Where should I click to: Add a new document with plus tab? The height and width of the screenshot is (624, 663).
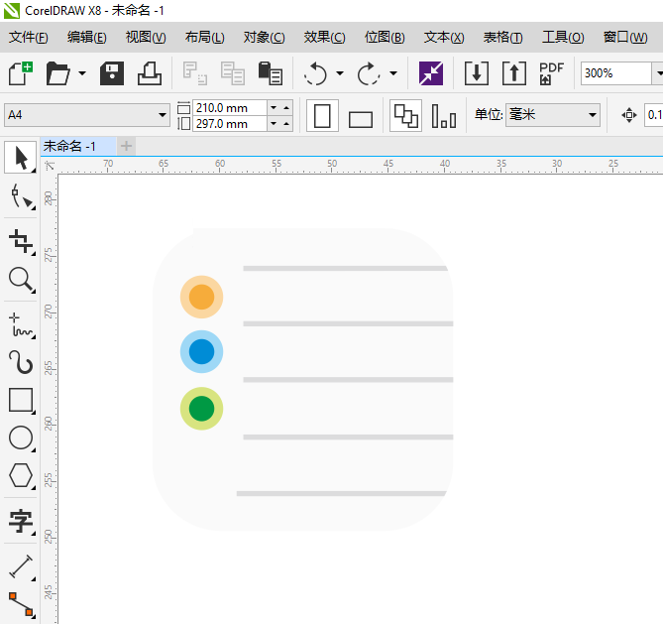(x=126, y=147)
